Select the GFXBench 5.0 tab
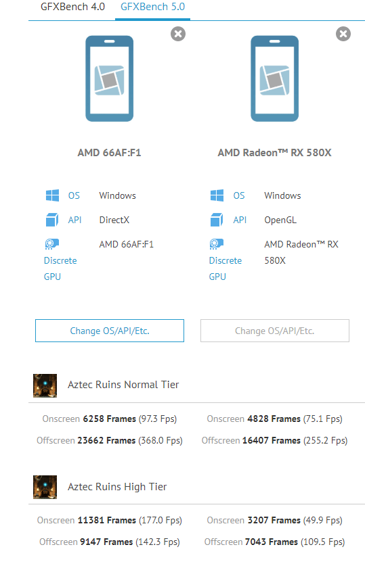365x568 pixels. pos(152,7)
